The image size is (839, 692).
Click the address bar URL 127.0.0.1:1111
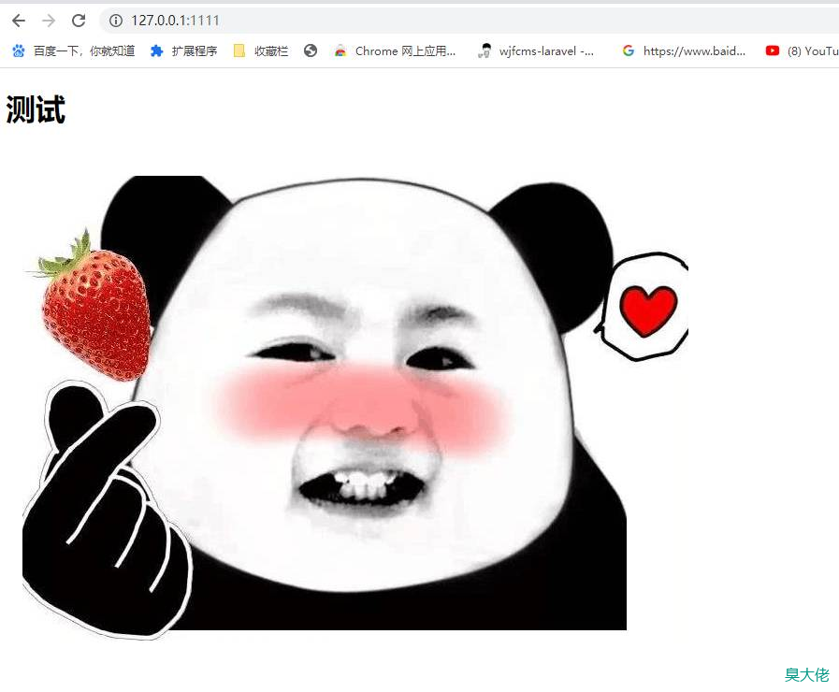point(176,21)
